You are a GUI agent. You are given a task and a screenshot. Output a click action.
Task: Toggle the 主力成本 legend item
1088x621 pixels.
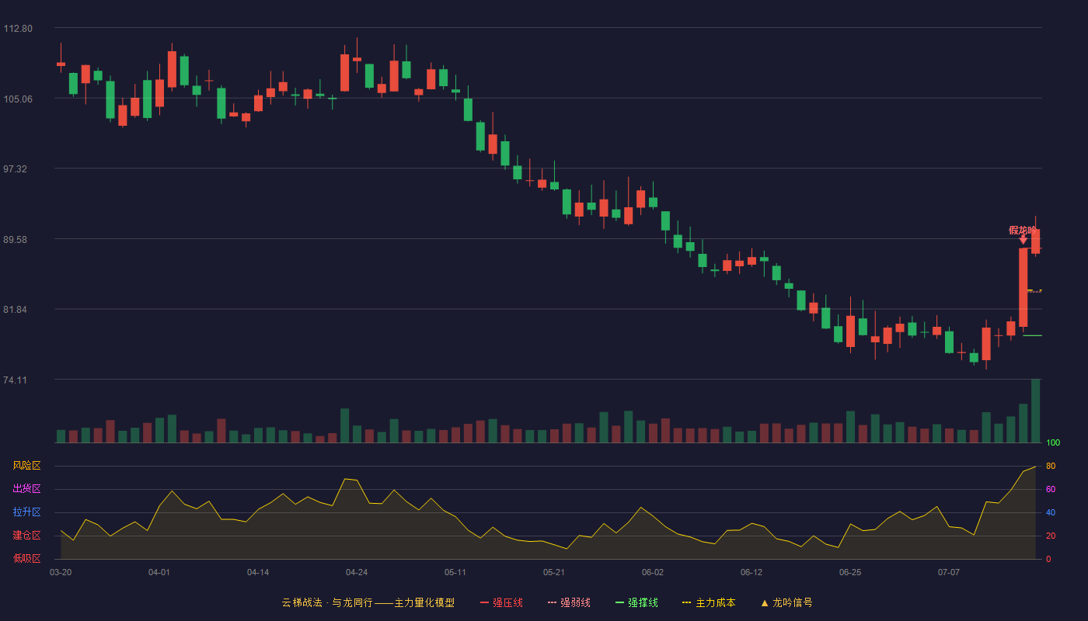tap(709, 602)
